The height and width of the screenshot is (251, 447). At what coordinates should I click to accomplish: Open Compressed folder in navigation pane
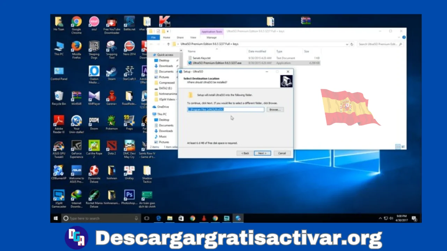[167, 83]
